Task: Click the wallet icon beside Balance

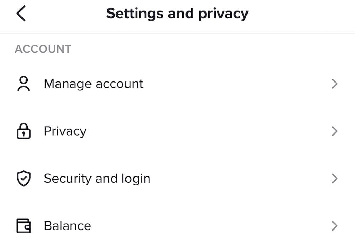Action: coord(24,226)
